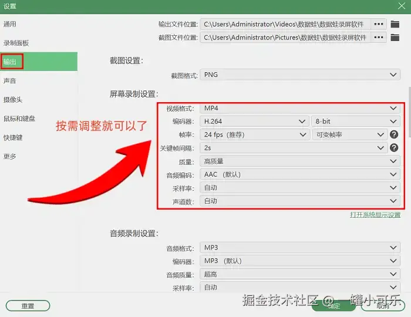This screenshot has width=411, height=317.
Task: Click the 重置 reset button
Action: click(28, 306)
